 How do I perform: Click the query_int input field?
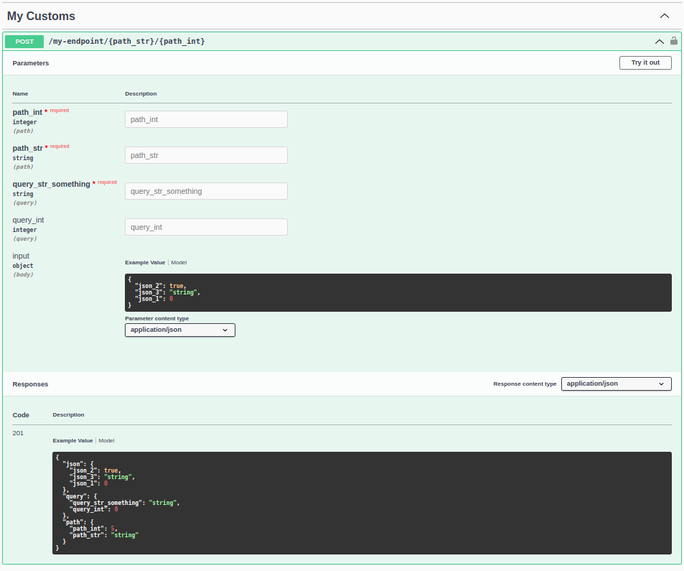pyautogui.click(x=206, y=226)
